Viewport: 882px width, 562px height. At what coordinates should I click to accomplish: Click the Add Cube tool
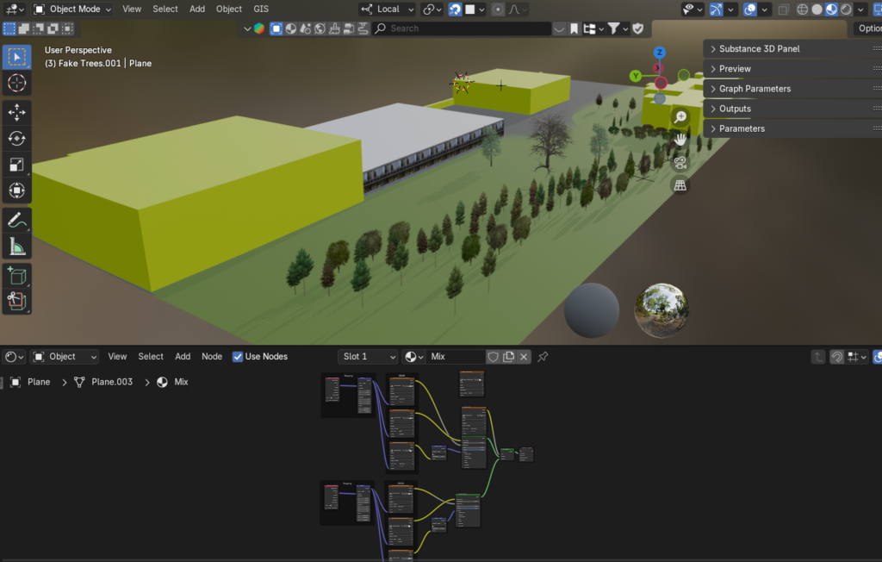pyautogui.click(x=16, y=277)
